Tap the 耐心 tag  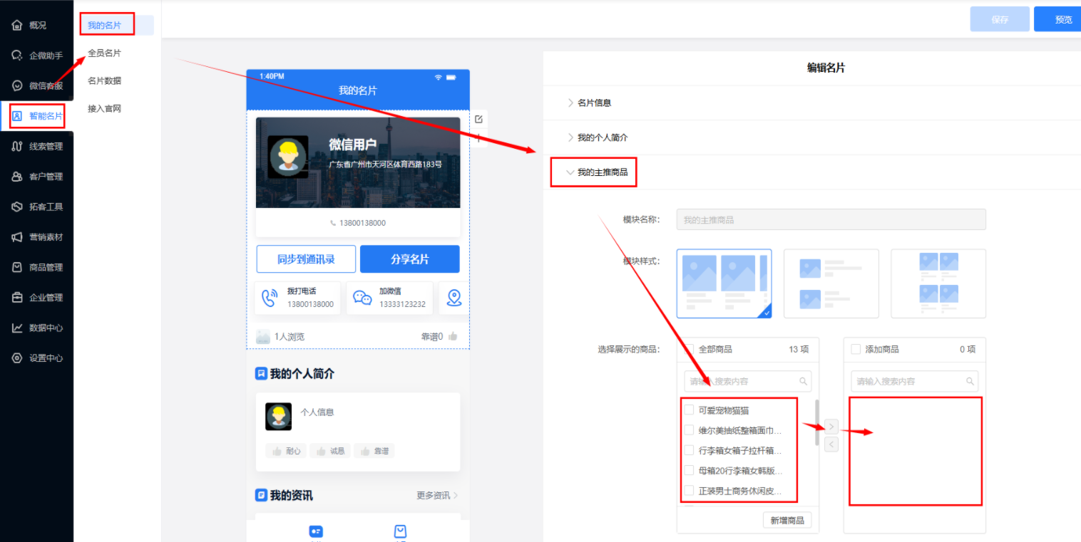[x=287, y=451]
